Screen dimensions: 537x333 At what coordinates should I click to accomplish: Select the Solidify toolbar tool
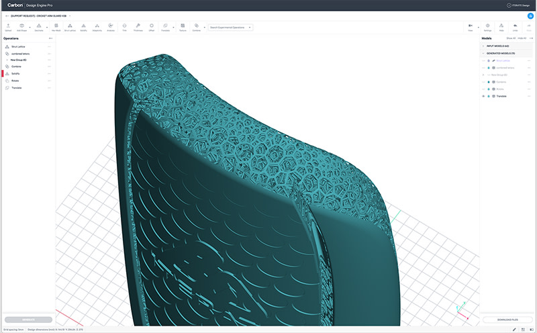83,28
